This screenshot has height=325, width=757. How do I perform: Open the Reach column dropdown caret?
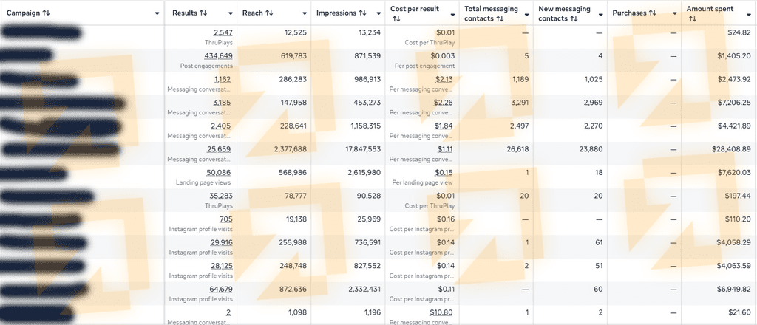[305, 13]
